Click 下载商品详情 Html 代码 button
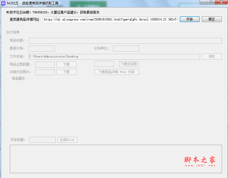The height and width of the screenshot is (178, 228). pyautogui.click(x=117, y=72)
